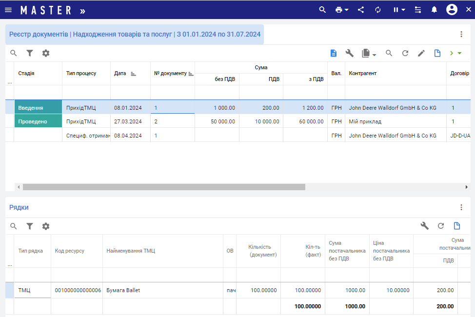Screen dimensions: 475x317
Task: Click the filter funnel in document registry toolbar
Action: [x=30, y=53]
